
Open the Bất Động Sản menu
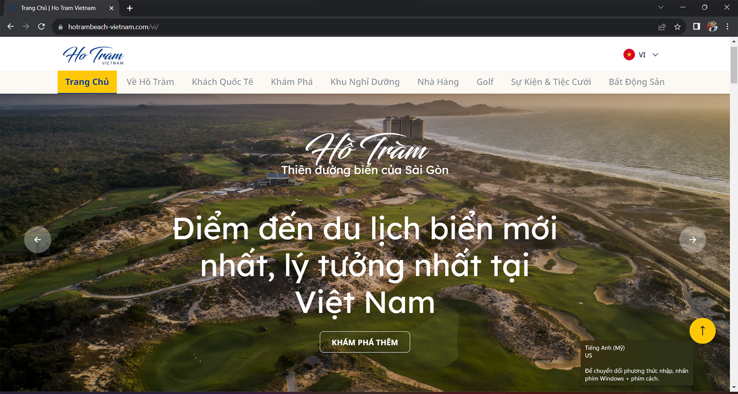637,82
